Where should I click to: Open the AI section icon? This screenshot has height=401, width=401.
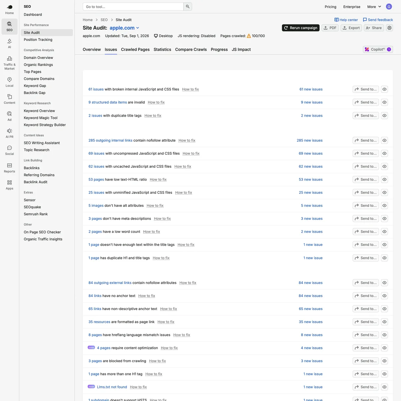(x=9, y=43)
